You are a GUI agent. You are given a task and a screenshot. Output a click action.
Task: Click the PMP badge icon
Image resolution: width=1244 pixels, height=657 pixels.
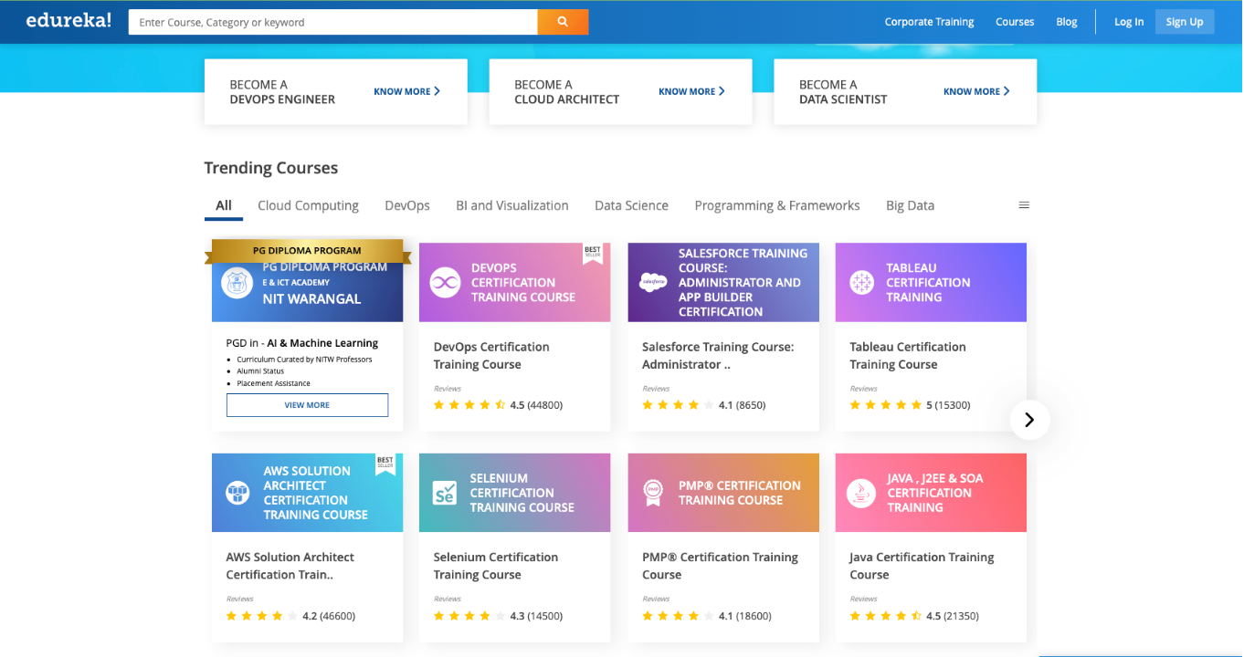point(653,493)
